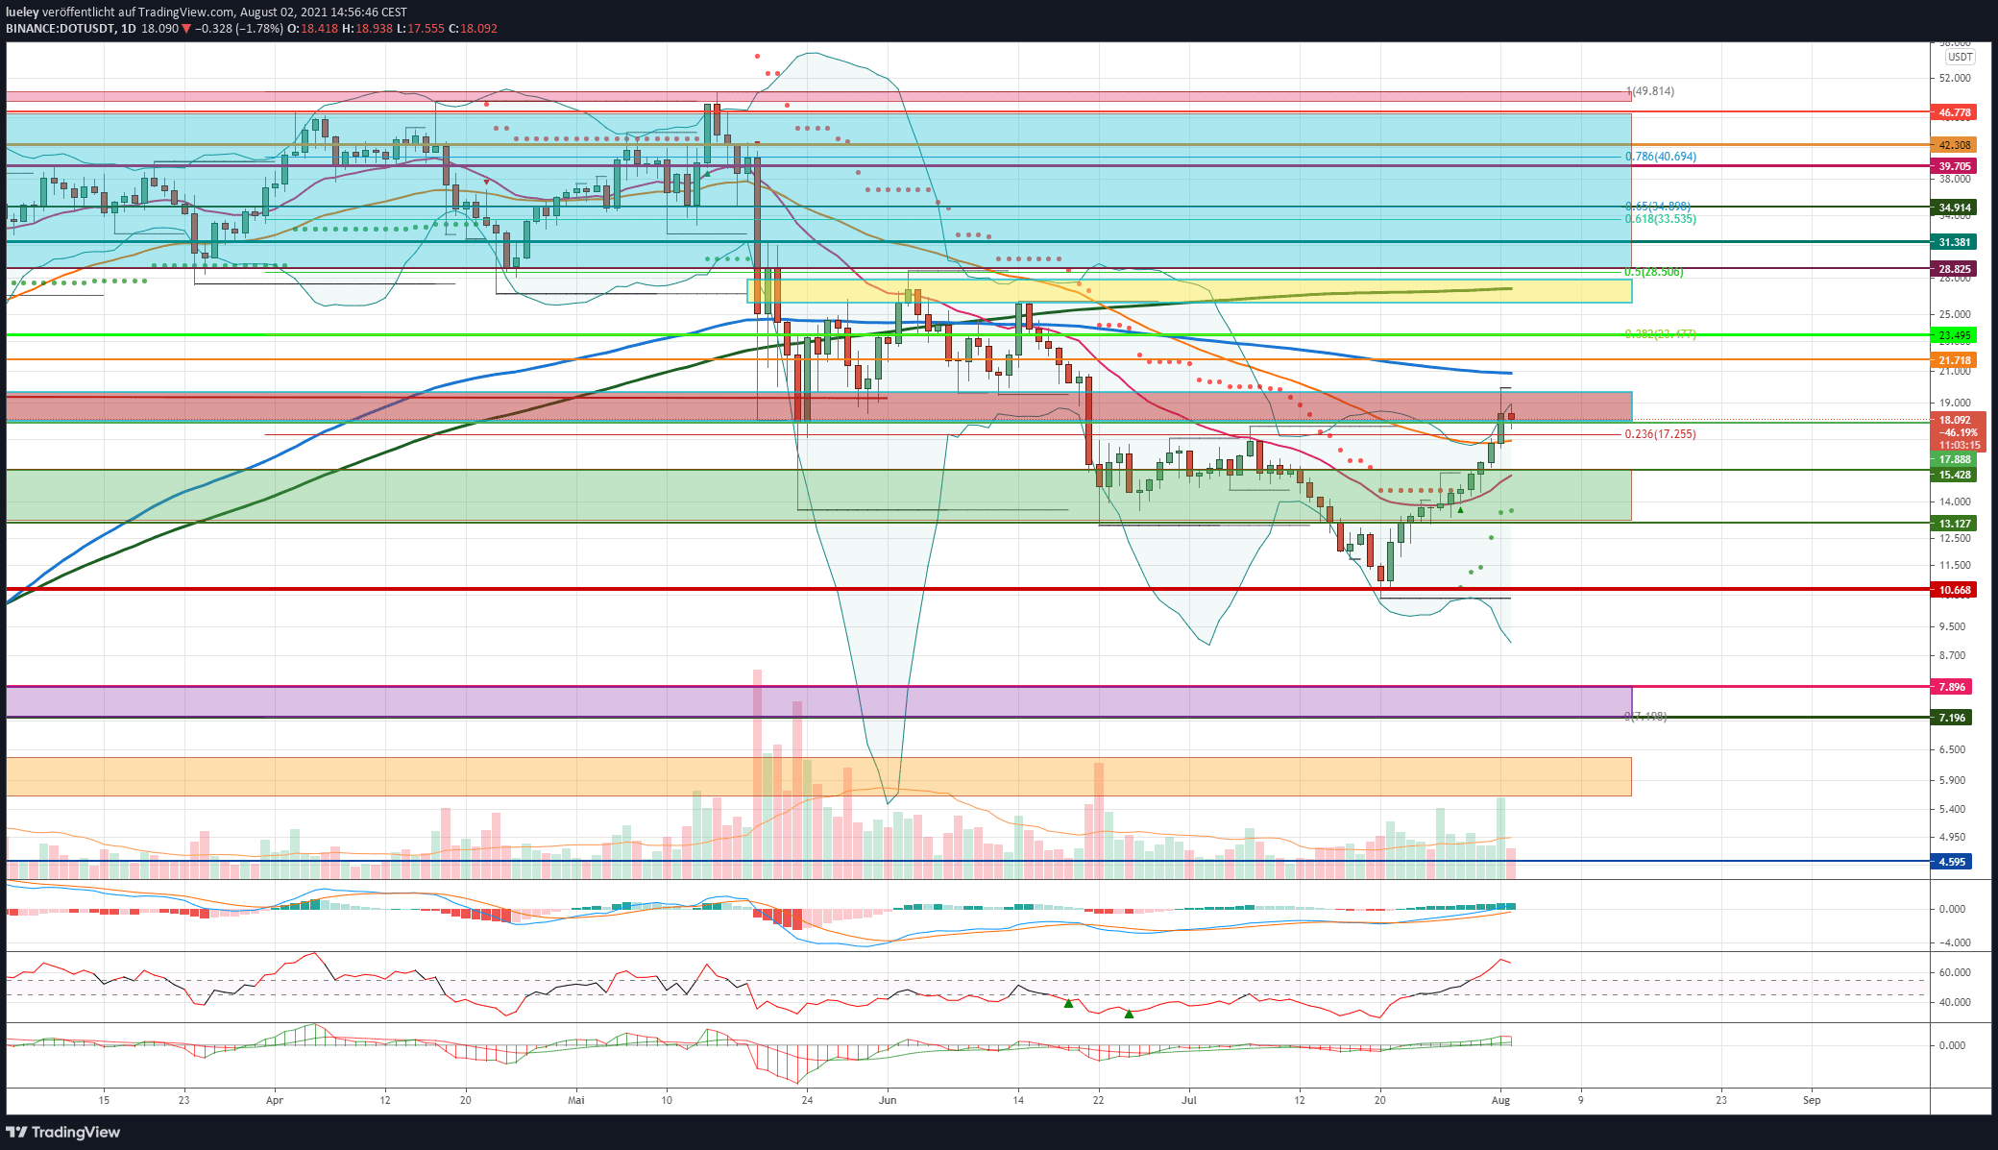
Task: Click Fibonacci label 0.236(17.255)
Action: [x=1660, y=434]
